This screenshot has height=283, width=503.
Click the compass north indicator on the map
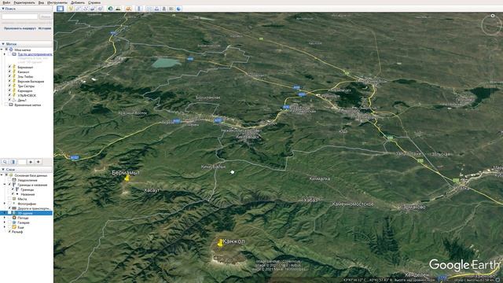(493, 16)
